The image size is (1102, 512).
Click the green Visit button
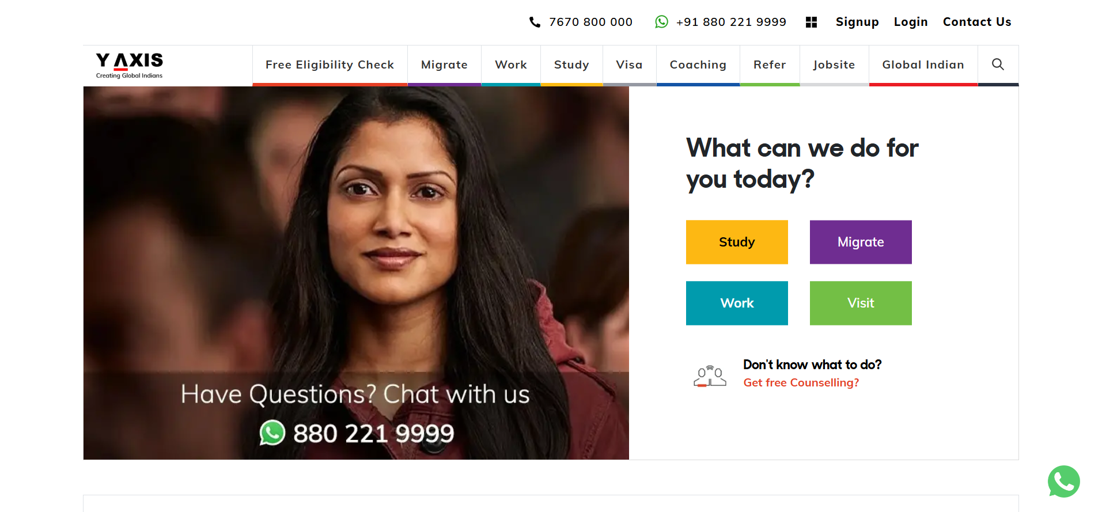coord(861,303)
